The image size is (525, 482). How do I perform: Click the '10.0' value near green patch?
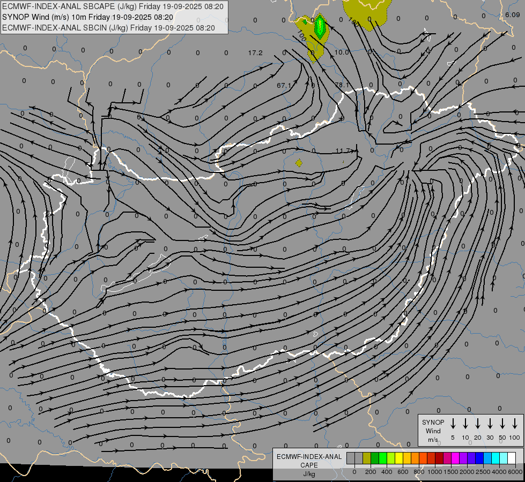click(x=342, y=52)
